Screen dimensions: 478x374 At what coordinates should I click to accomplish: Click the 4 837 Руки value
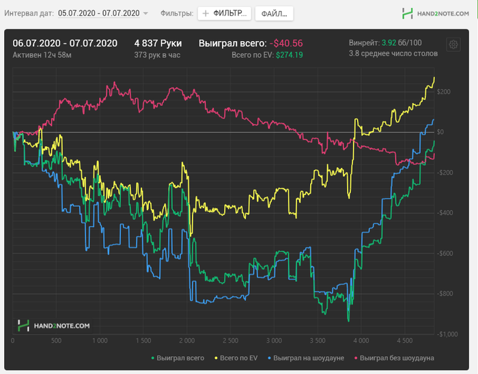158,43
